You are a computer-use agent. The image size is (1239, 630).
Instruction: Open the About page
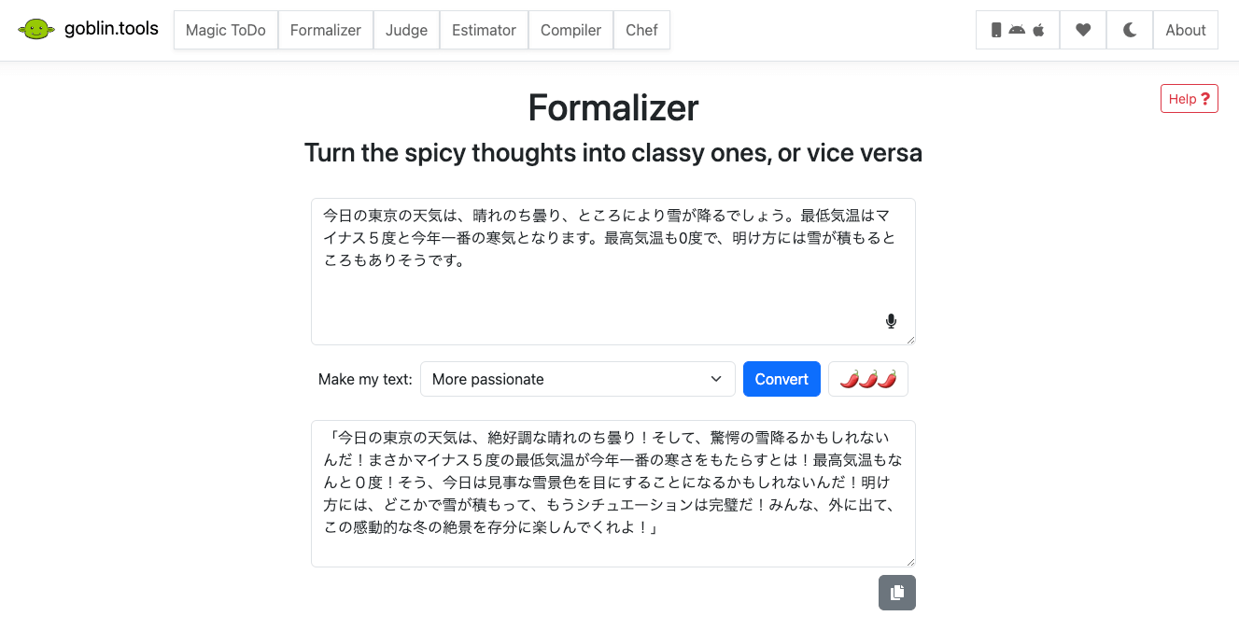pos(1185,30)
